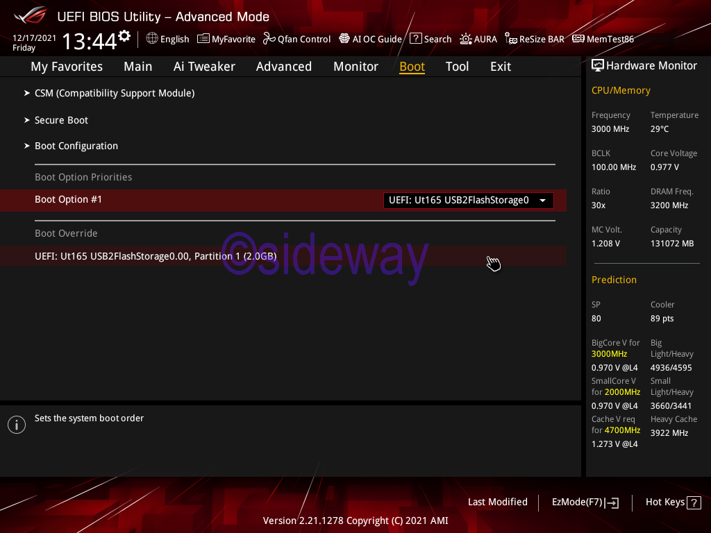
Task: Click the info icon beside the help text
Action: pyautogui.click(x=17, y=425)
